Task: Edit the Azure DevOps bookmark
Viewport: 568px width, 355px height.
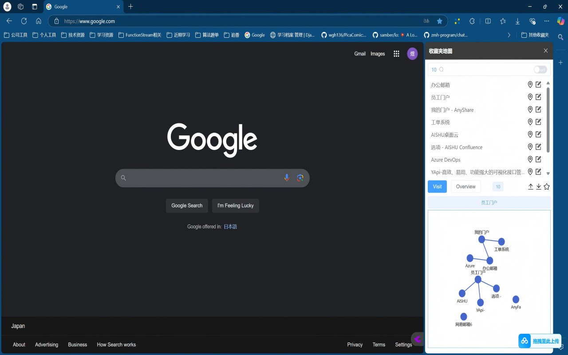Action: tap(538, 159)
